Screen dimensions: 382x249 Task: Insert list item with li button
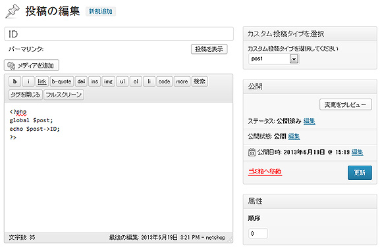[x=149, y=81]
